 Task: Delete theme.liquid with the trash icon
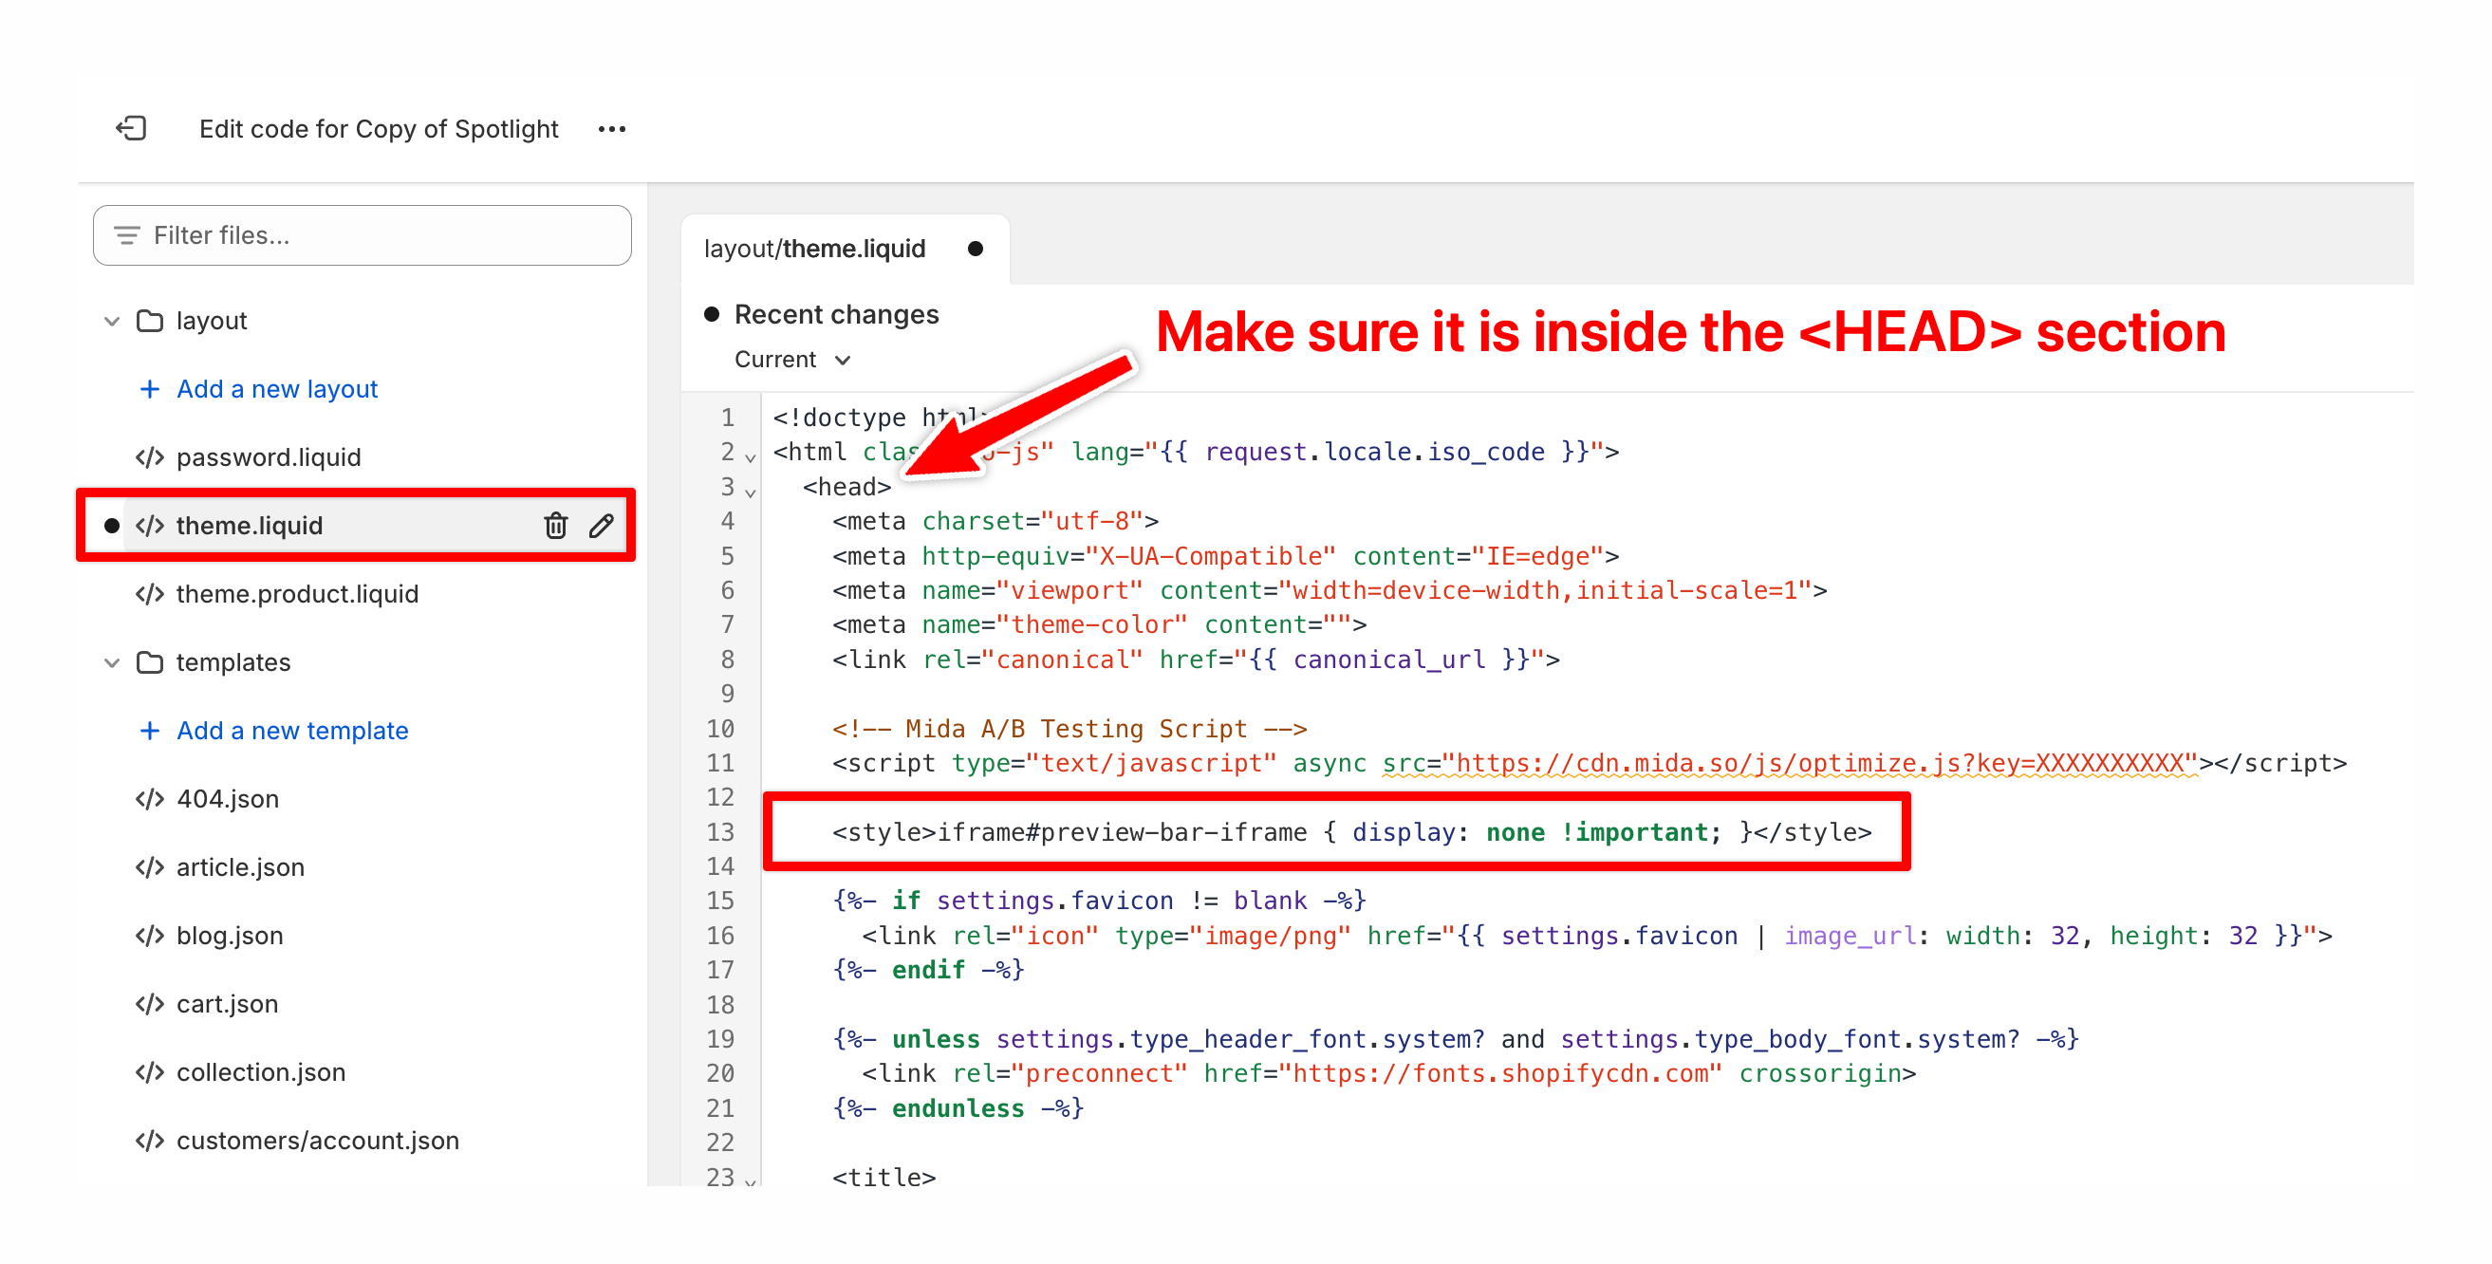coord(555,525)
